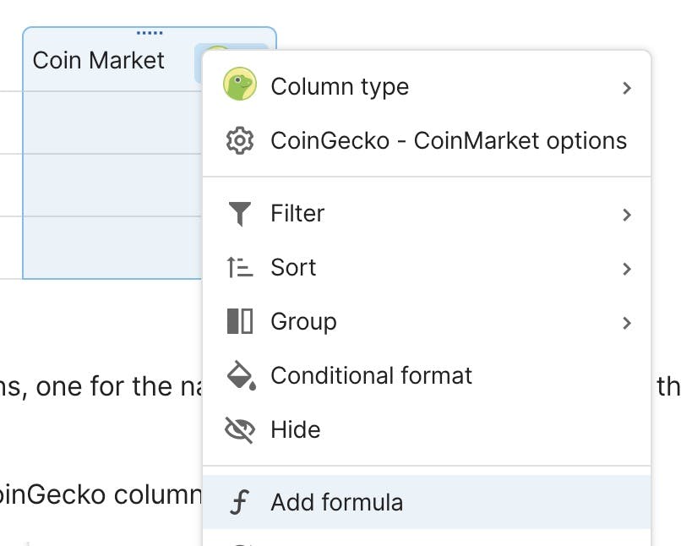
Task: Click the Coin Market column header title
Action: (99, 60)
